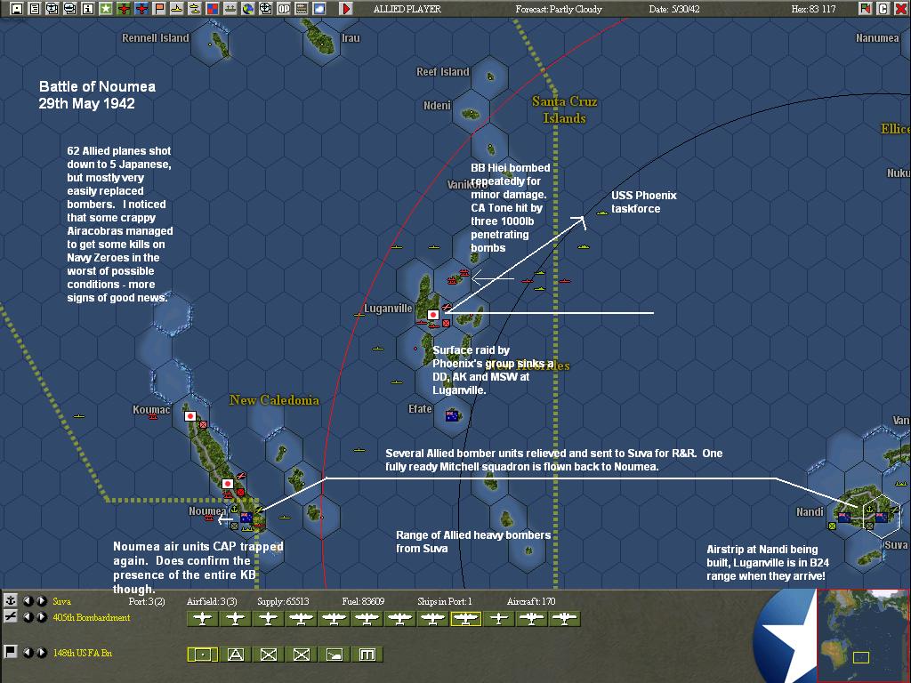Open the globe toolbar icon

(248, 9)
